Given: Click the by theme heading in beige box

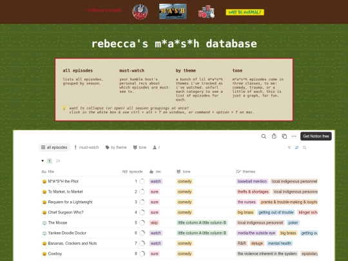Looking at the screenshot, I should (x=186, y=71).
